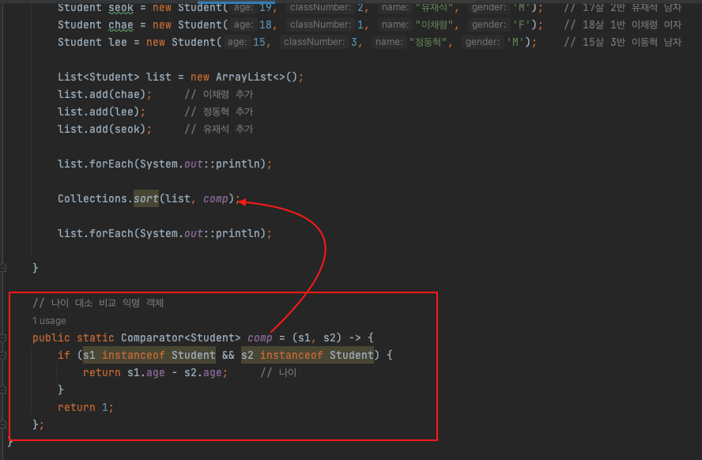
Task: Click fold-end marker beside the lambda closing '};'
Action: pyautogui.click(x=2, y=424)
